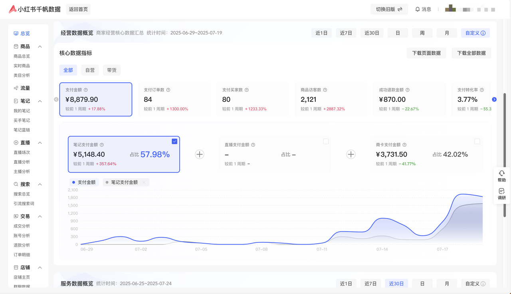Open help tooltip next to 支付订单数
This screenshot has width=511, height=294.
click(168, 90)
